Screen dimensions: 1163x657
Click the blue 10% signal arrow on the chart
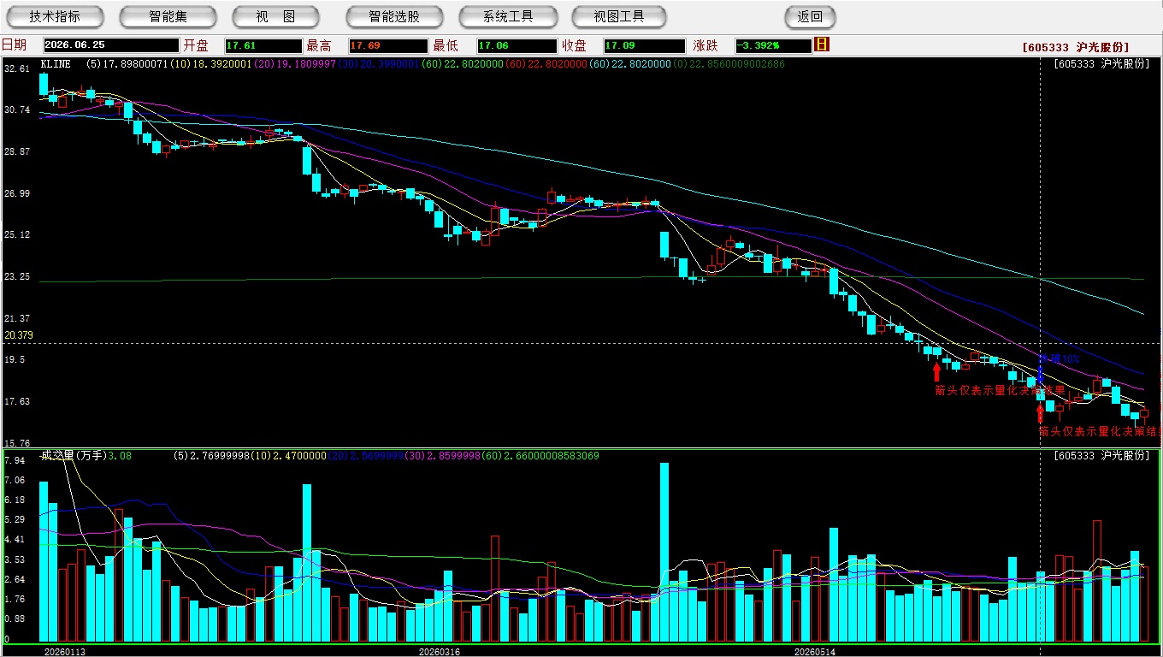click(1041, 373)
